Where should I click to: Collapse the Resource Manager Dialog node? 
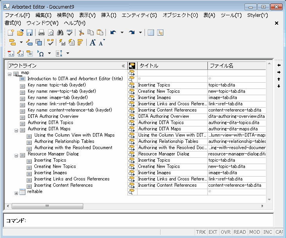16,155
